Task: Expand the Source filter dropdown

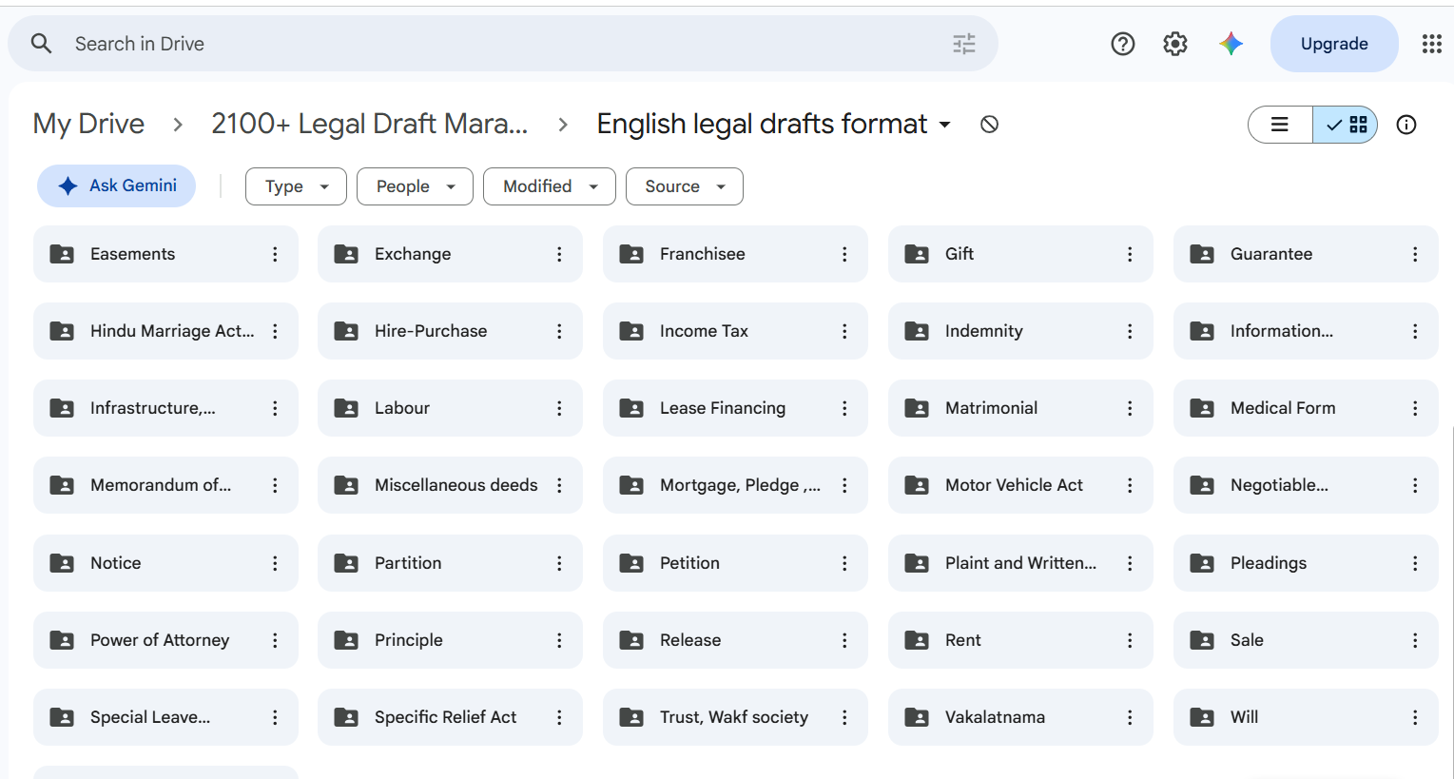Action: click(685, 186)
